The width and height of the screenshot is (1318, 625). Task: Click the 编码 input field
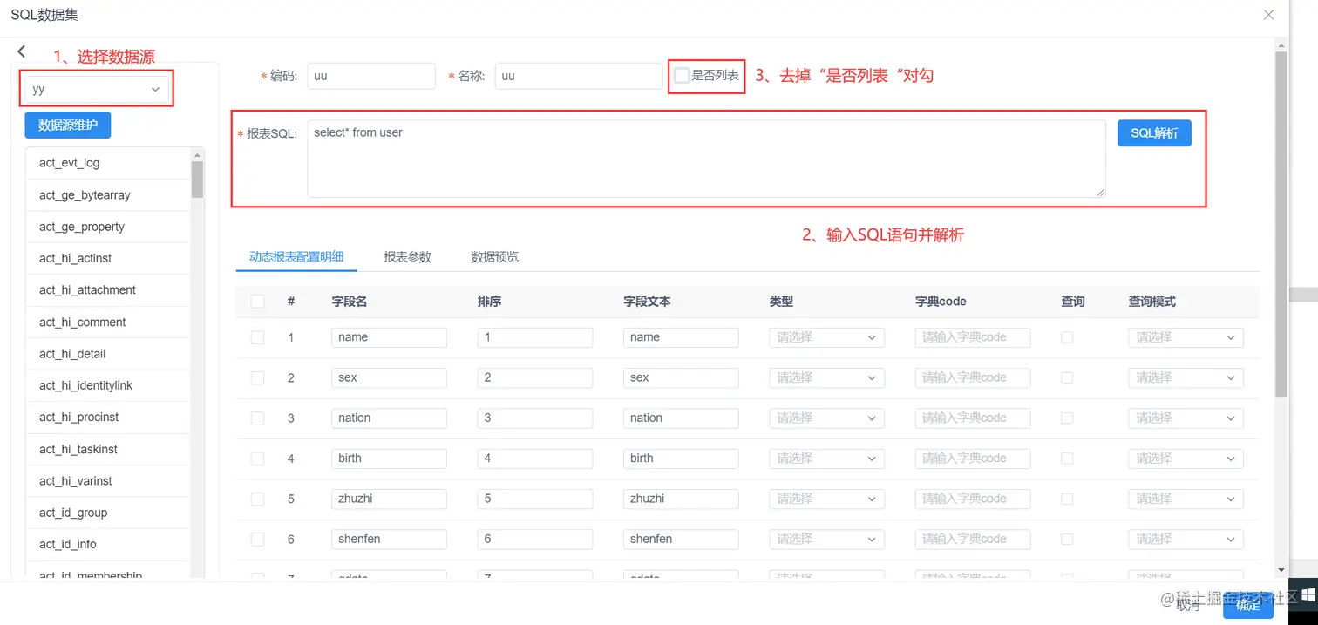click(x=370, y=76)
